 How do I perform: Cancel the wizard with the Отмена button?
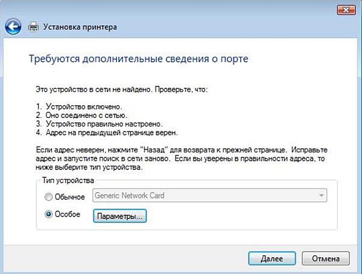326,258
